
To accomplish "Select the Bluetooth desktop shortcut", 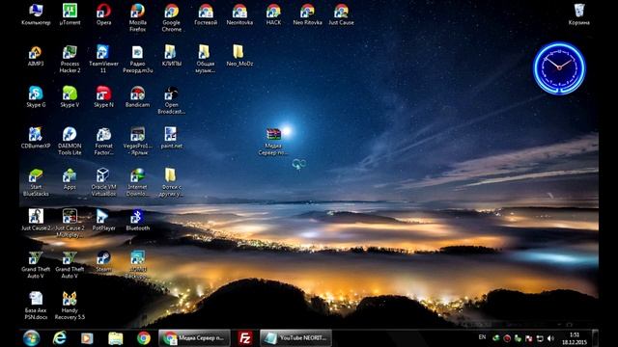I will [x=137, y=220].
